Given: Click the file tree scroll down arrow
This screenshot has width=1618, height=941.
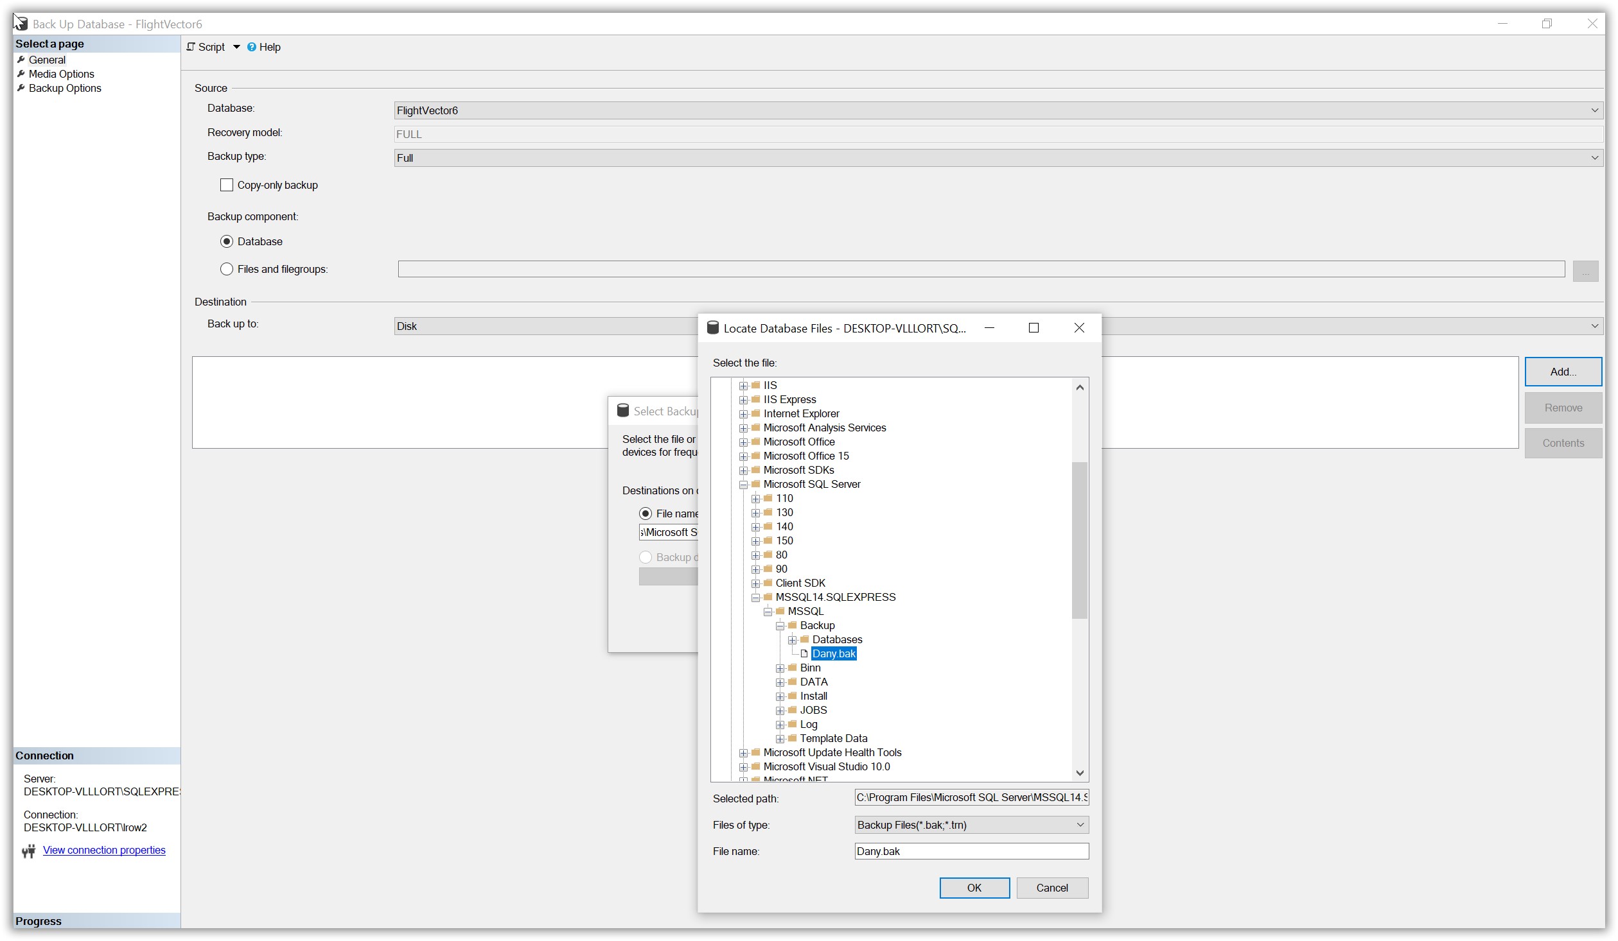Looking at the screenshot, I should click(x=1080, y=773).
